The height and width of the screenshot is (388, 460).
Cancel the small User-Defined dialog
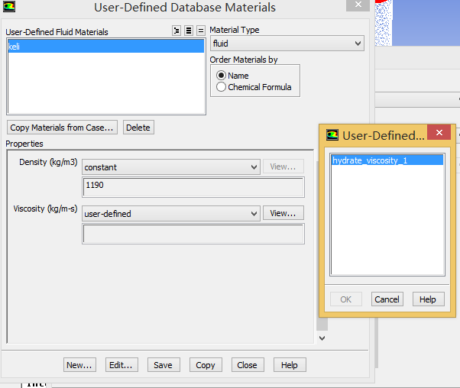click(x=387, y=299)
